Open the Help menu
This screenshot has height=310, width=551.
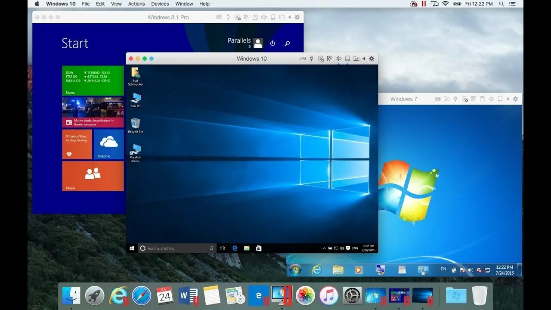pyautogui.click(x=204, y=4)
